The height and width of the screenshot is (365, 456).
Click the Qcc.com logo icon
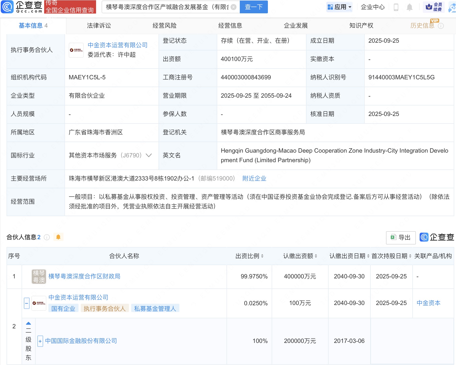[x=7, y=7]
